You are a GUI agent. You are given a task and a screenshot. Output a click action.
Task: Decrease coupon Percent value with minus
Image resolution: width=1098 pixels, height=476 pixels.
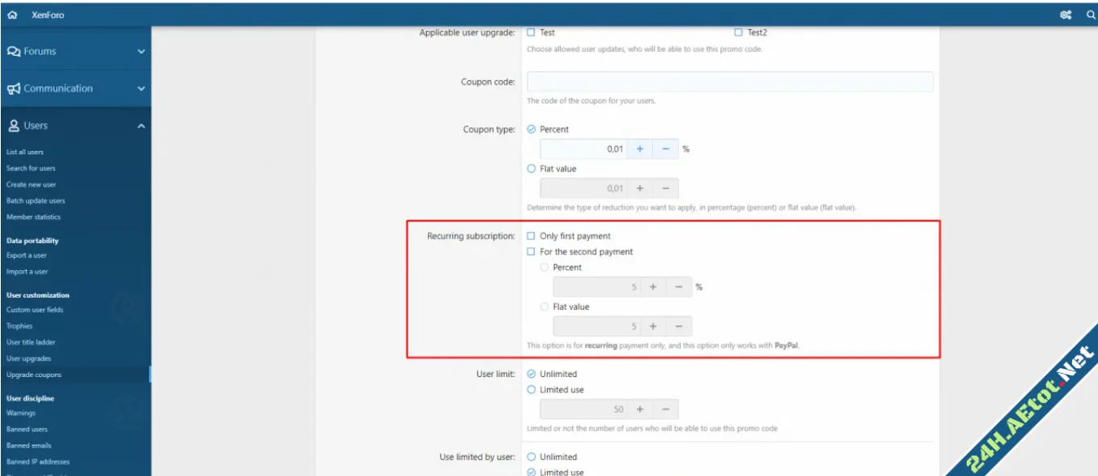pos(665,149)
